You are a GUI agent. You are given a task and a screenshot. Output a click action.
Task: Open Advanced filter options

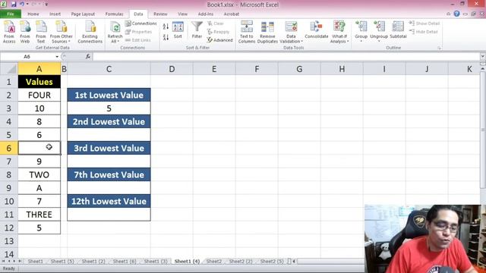219,40
